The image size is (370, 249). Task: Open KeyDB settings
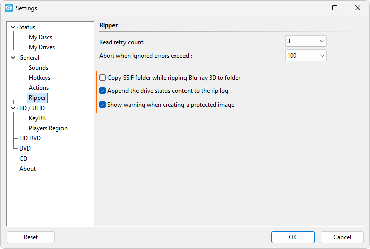[x=37, y=118]
